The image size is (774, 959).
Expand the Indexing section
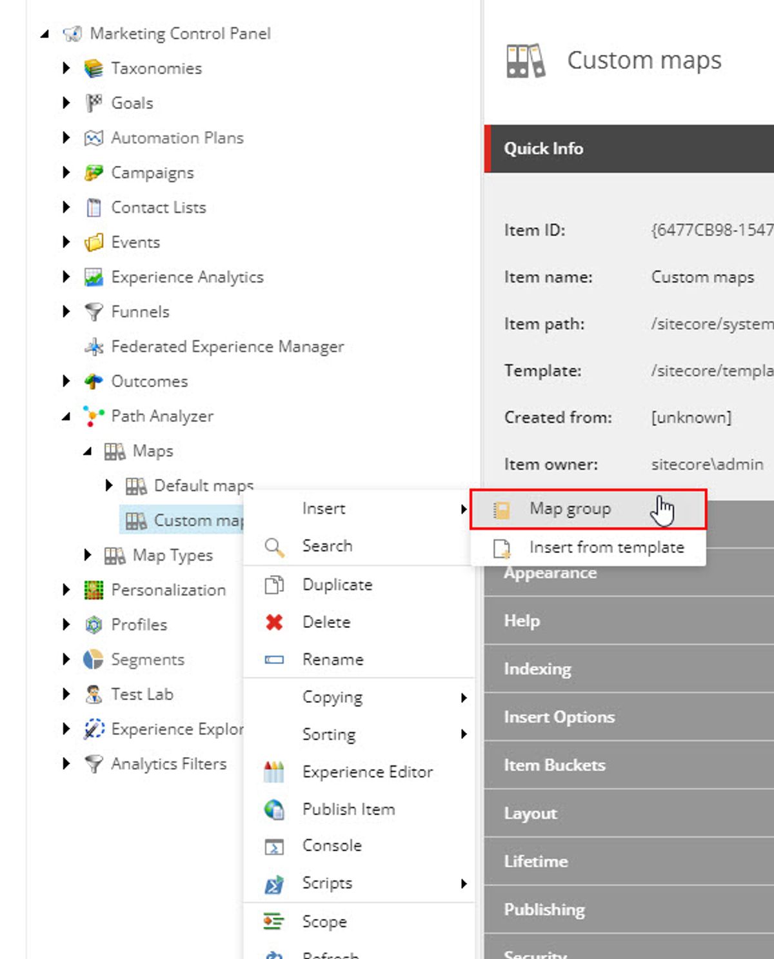pos(629,669)
